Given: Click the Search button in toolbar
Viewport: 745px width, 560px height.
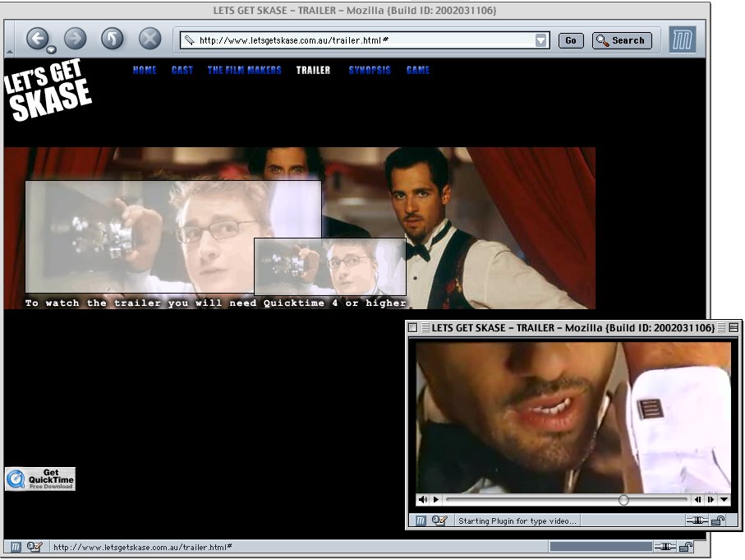Looking at the screenshot, I should point(622,40).
